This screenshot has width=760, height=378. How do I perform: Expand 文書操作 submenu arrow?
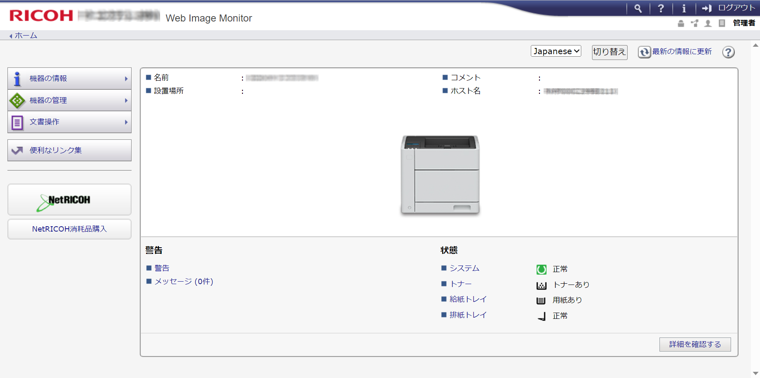126,122
